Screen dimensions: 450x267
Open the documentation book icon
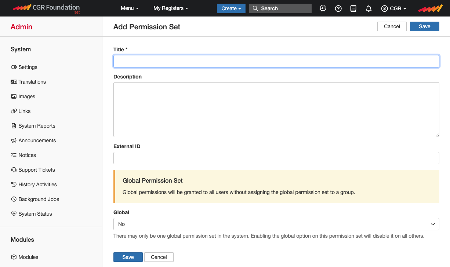coord(353,8)
